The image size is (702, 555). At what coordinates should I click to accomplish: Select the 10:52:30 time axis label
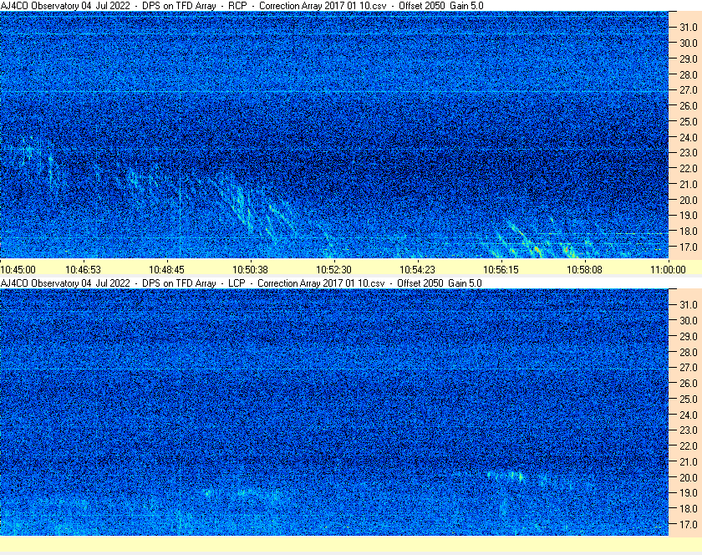tap(334, 270)
